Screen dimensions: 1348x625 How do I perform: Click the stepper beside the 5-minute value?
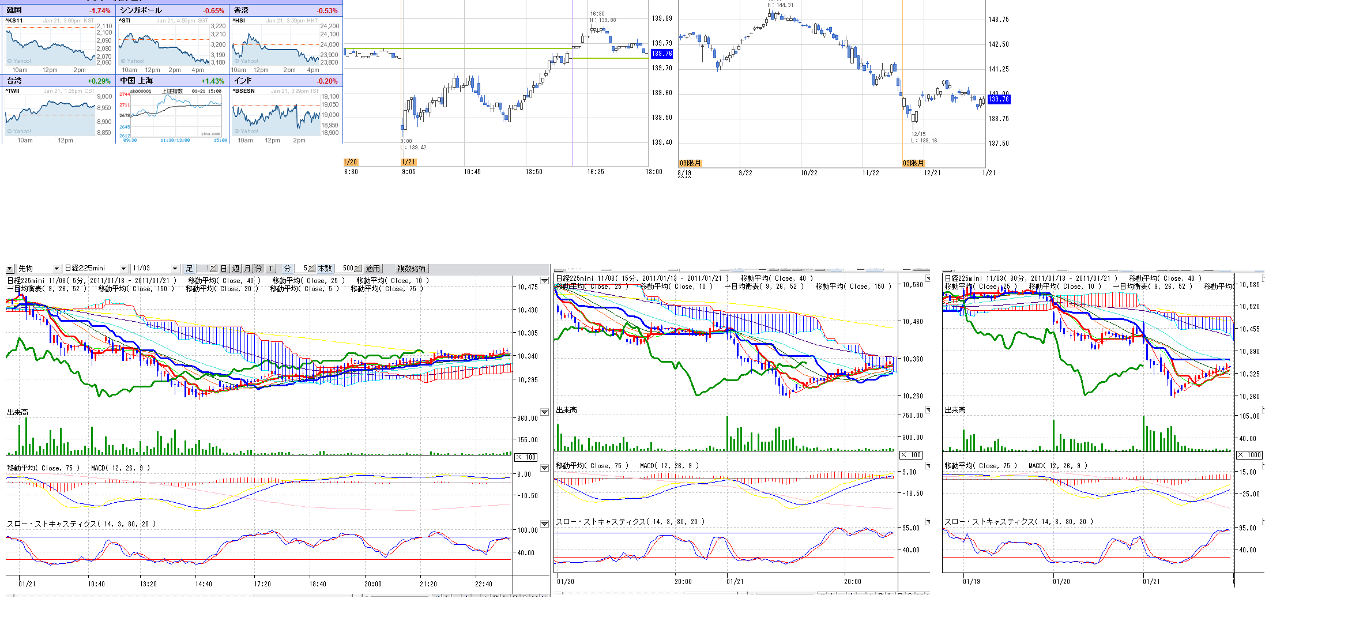[x=311, y=268]
